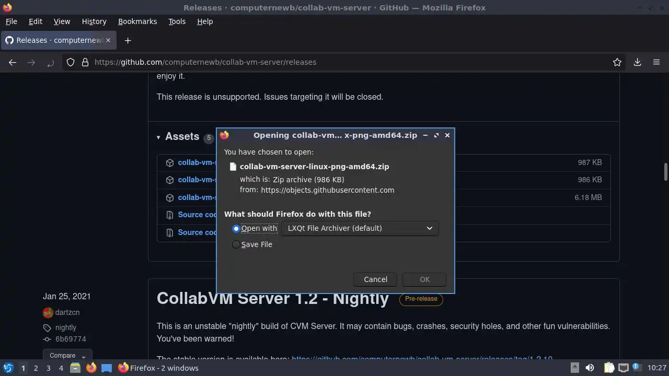Viewport: 669px width, 376px height.
Task: Click the first collab-vm asset link (987 KB)
Action: 197,162
